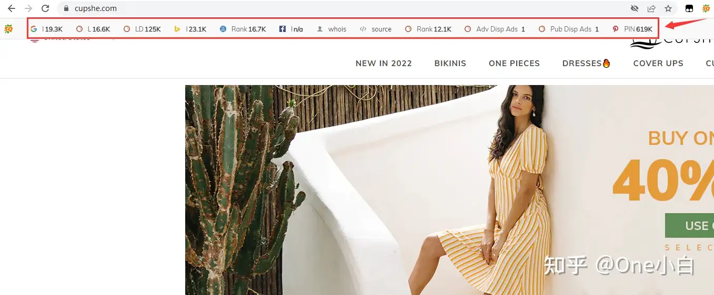Open Adv Disp Ads parameter

(x=495, y=29)
